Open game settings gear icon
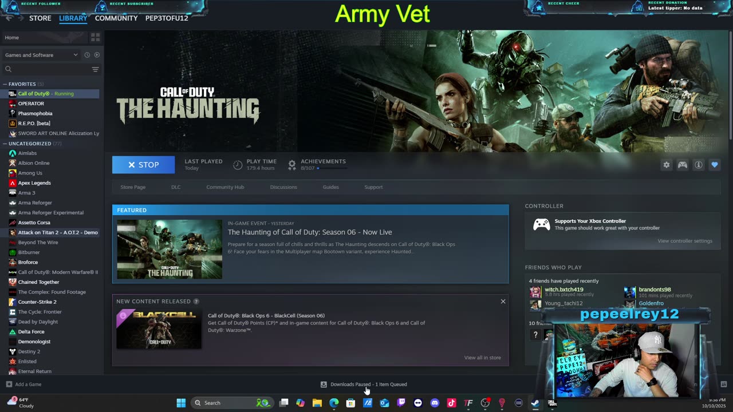The image size is (733, 412). coord(666,165)
